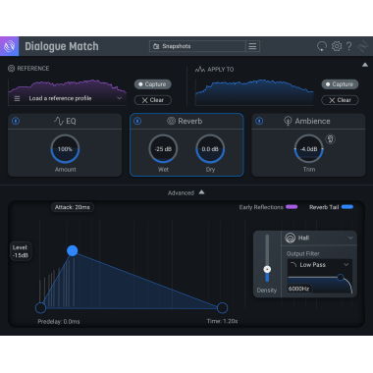Click the Apply To blue spectrum display
373x373 pixels.
tap(254, 92)
